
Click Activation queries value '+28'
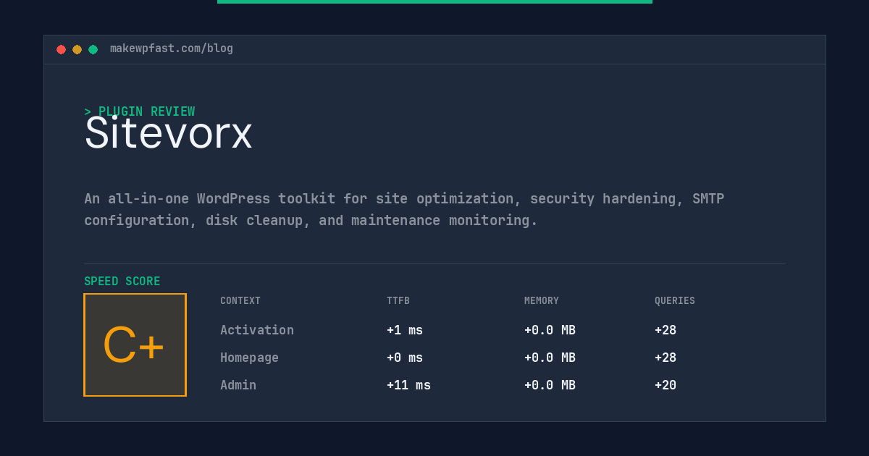[x=666, y=330]
